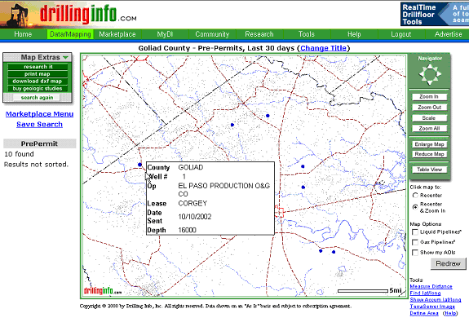Click the Zoom In button
The image size is (469, 322).
(x=429, y=97)
